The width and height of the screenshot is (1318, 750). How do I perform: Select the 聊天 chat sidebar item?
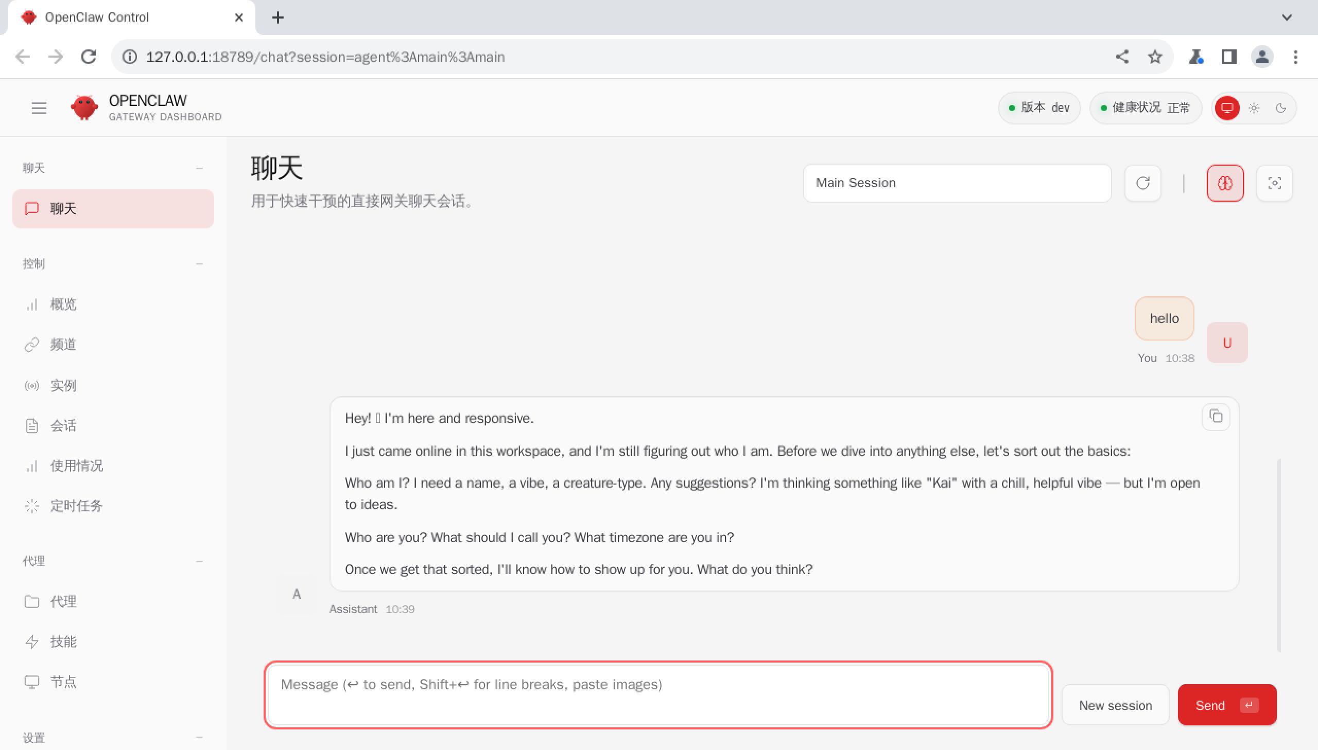point(113,209)
